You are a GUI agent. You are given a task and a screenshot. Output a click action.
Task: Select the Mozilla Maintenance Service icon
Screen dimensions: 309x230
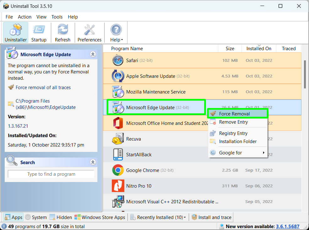pyautogui.click(x=118, y=92)
